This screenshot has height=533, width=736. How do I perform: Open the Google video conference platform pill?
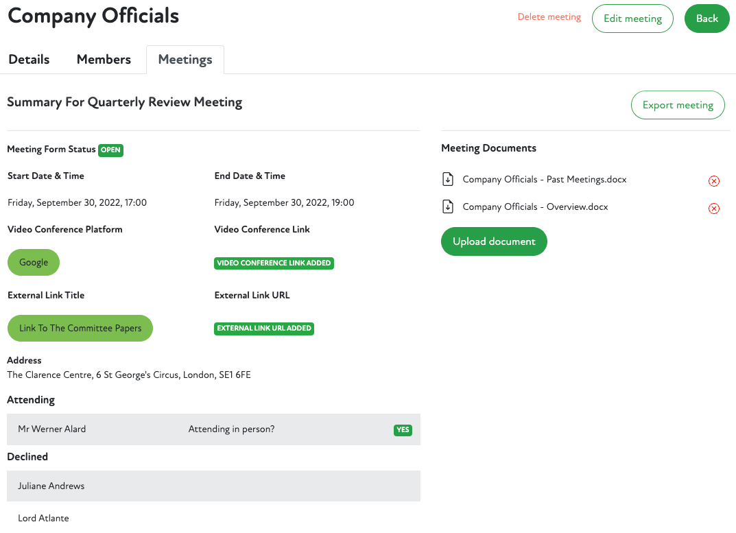click(x=34, y=262)
